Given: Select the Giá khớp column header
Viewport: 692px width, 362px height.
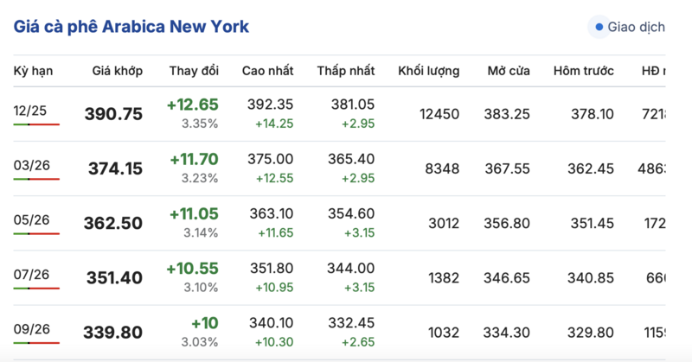Looking at the screenshot, I should click(117, 70).
